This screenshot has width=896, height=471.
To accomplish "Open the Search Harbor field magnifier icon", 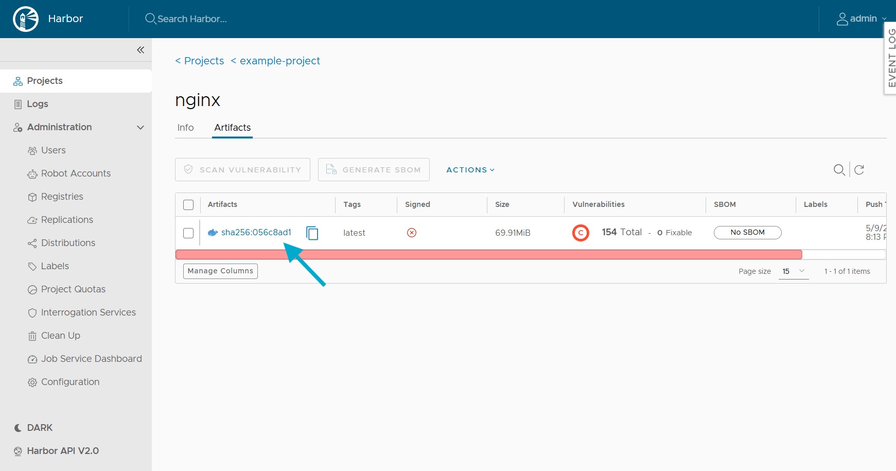I will point(150,19).
